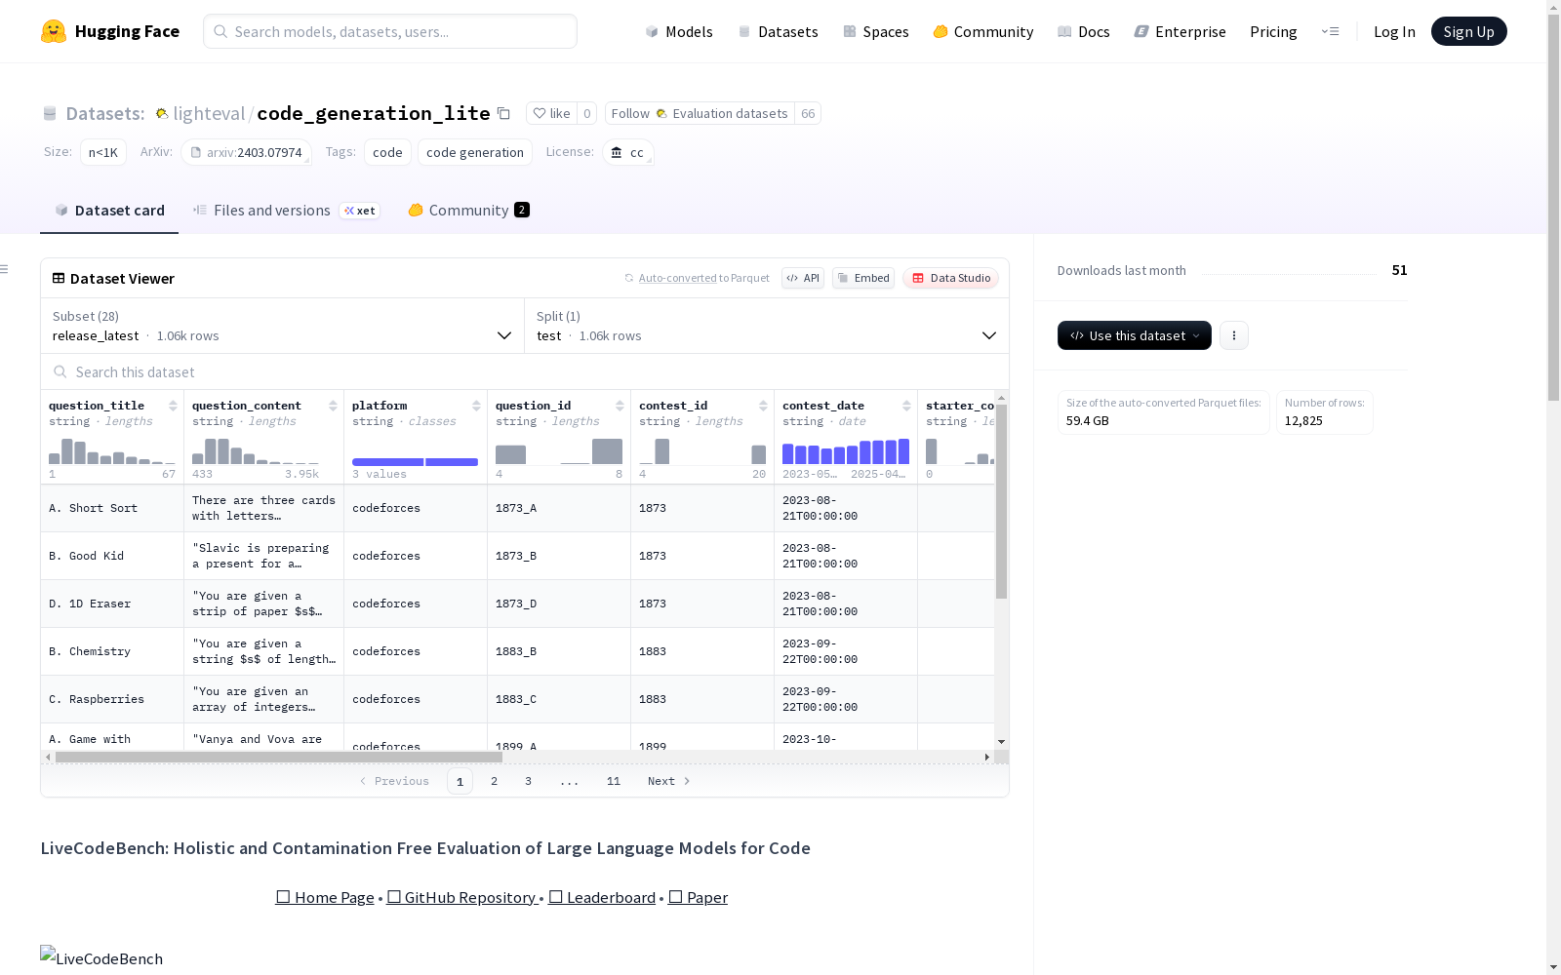Sort the question_title column
This screenshot has height=975, width=1561.
coord(173,406)
